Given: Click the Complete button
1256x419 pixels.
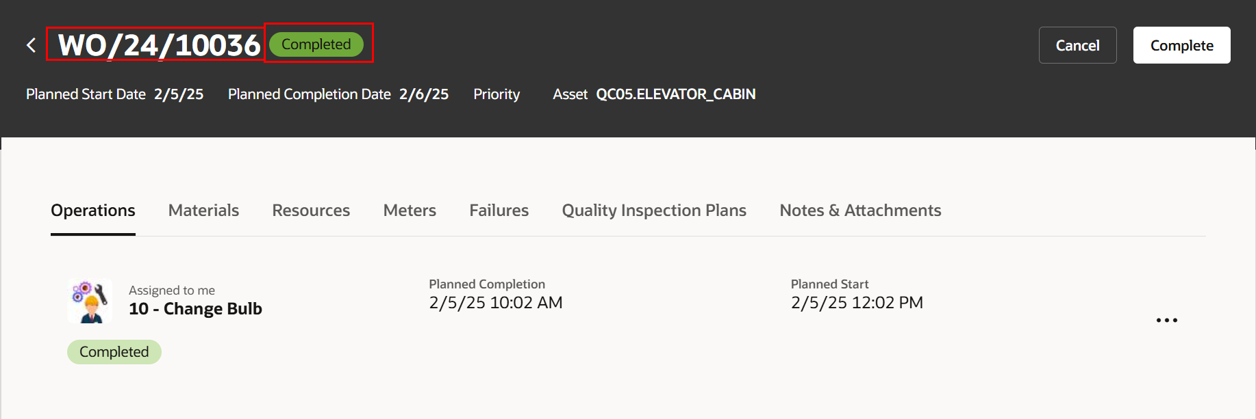Looking at the screenshot, I should click(1181, 45).
